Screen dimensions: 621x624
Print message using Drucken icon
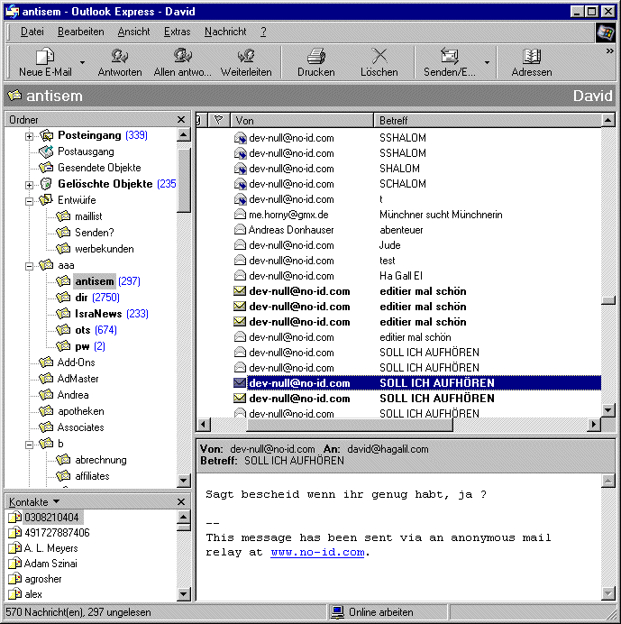pos(315,57)
